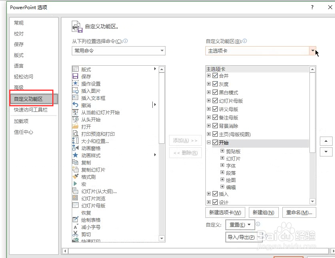Click left arrow of horizontal scrollbar

[x=65, y=251]
